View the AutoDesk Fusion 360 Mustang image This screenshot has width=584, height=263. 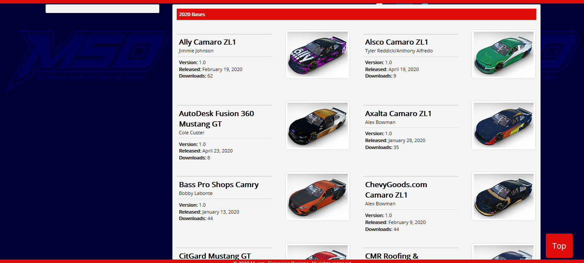coord(317,125)
